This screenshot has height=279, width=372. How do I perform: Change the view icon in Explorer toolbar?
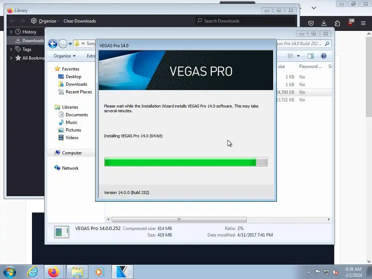pyautogui.click(x=291, y=56)
